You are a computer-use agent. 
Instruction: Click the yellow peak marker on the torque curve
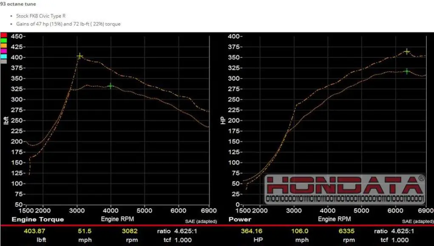[x=79, y=56]
